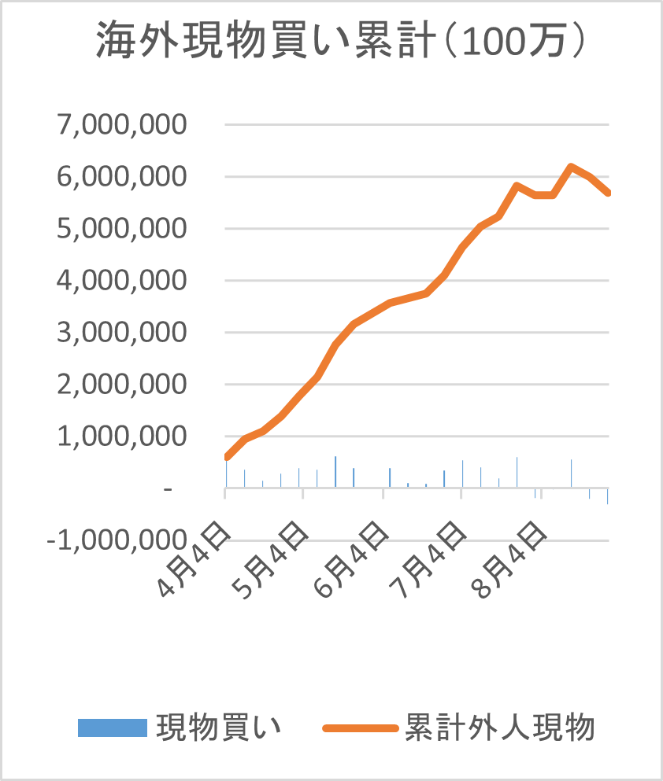Click the 現物買い legend text

[x=218, y=728]
